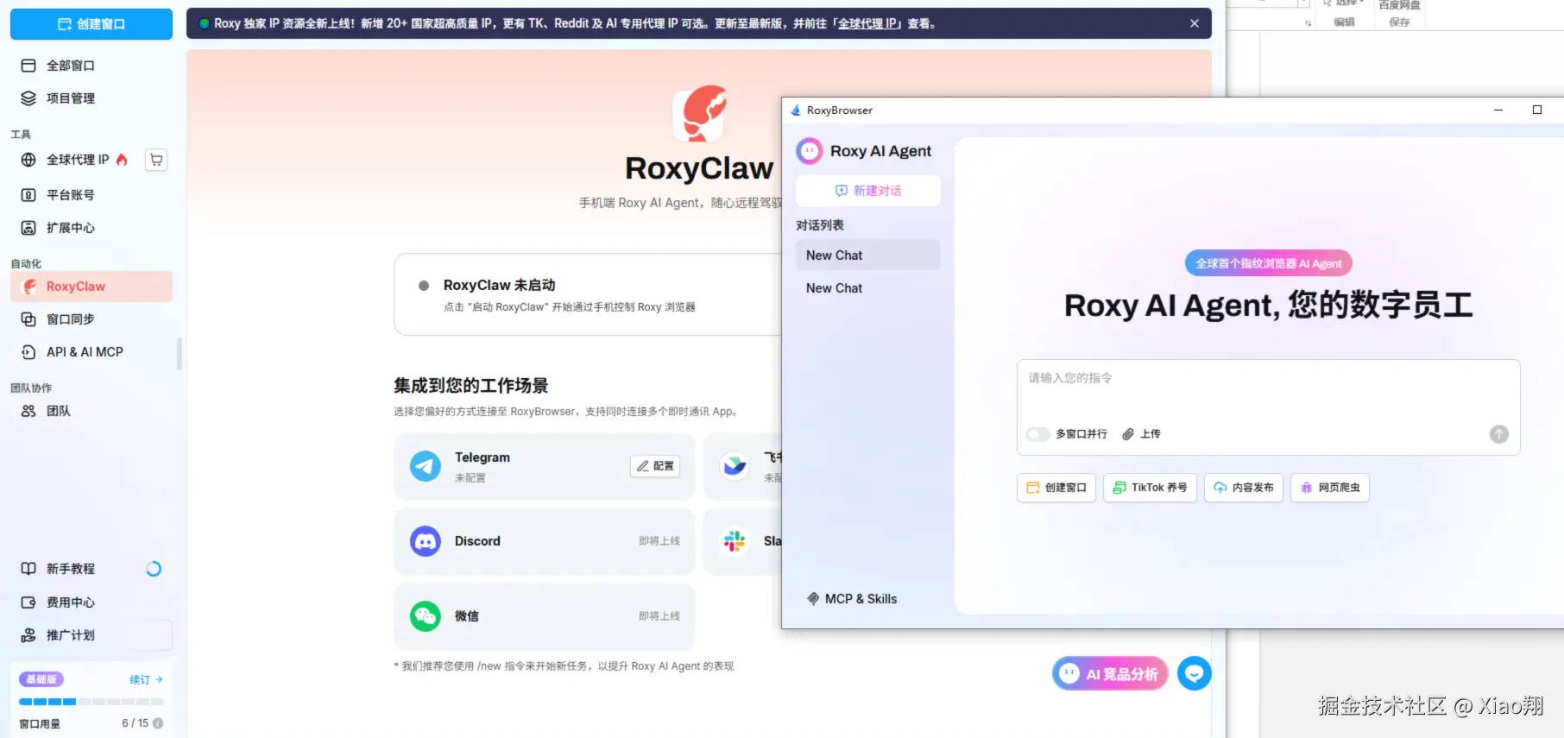Click the 窗口用量 usage progress bar
This screenshot has height=738, width=1564.
(x=91, y=702)
